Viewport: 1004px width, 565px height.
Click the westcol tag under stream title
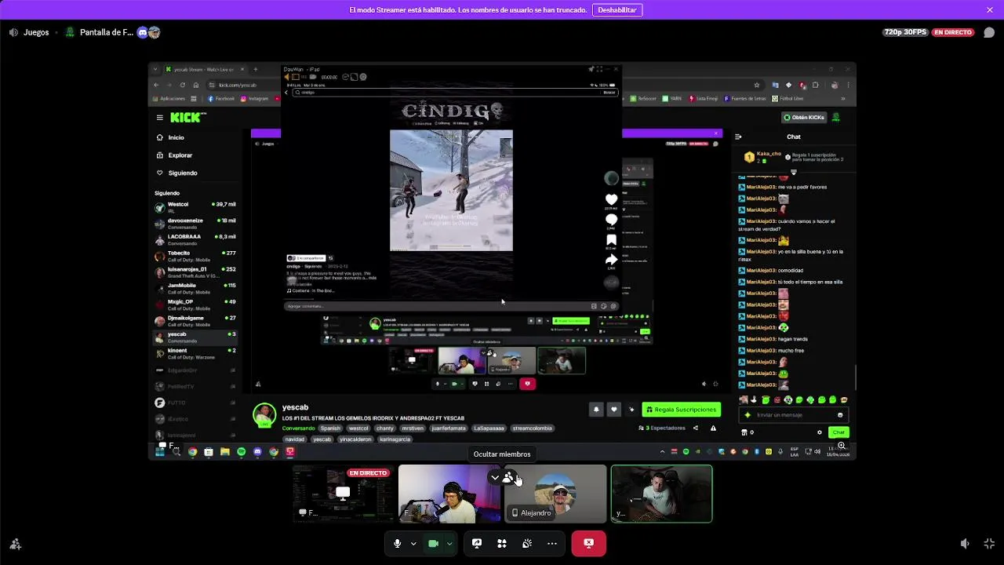[358, 428]
